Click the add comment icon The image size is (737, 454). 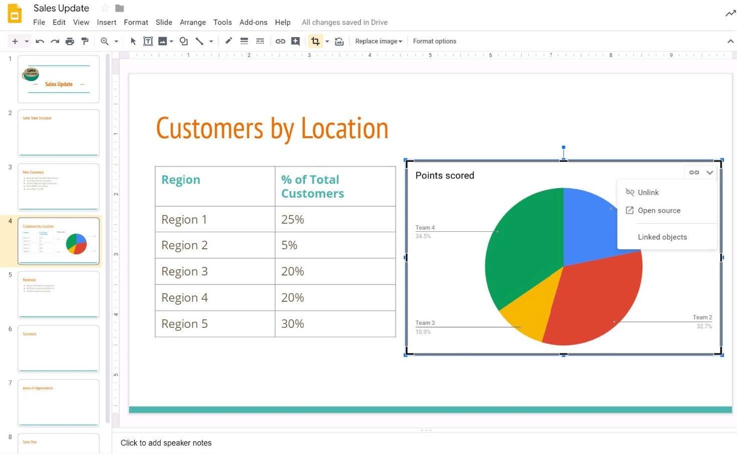point(295,41)
